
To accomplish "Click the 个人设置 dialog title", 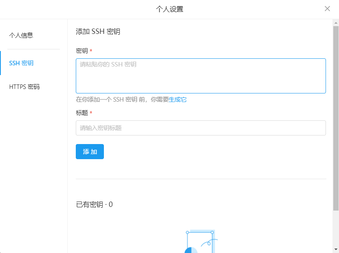I will pos(169,9).
